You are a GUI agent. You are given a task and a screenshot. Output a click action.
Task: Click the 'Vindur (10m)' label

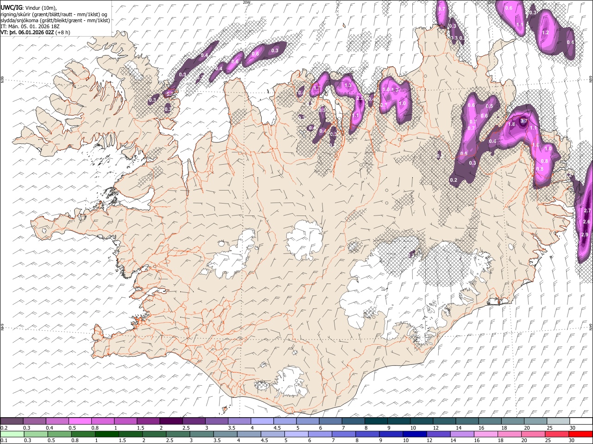(41, 7)
